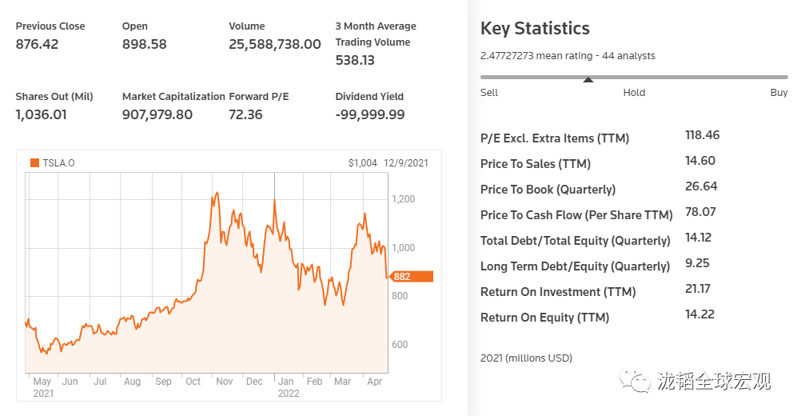797x416 pixels.
Task: Click the Return On Equity (TTM) label
Action: tap(544, 318)
